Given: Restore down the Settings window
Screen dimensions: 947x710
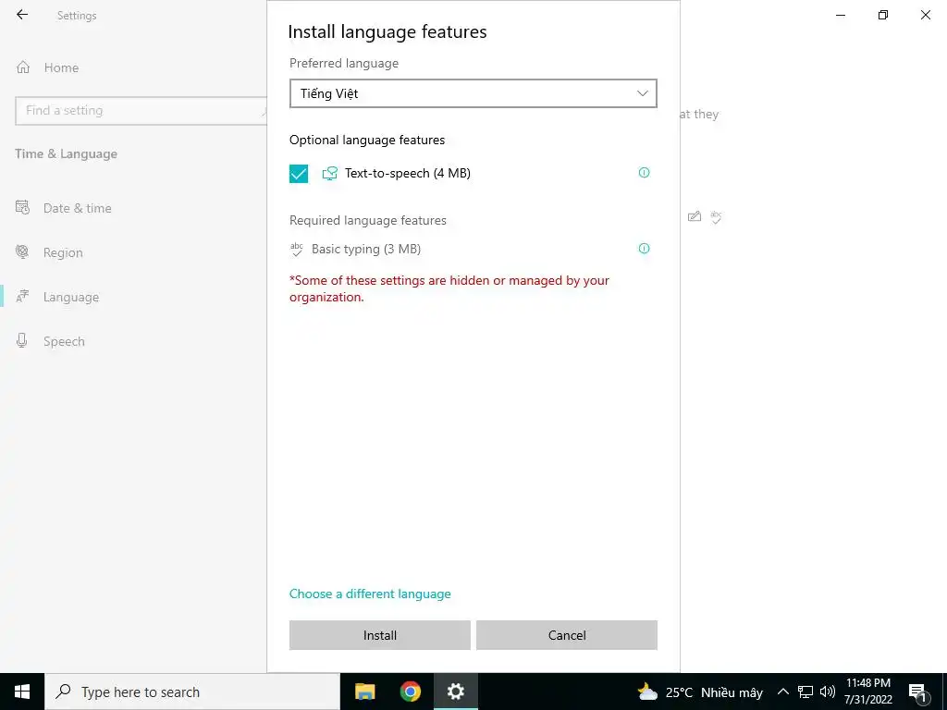Looking at the screenshot, I should tap(883, 15).
